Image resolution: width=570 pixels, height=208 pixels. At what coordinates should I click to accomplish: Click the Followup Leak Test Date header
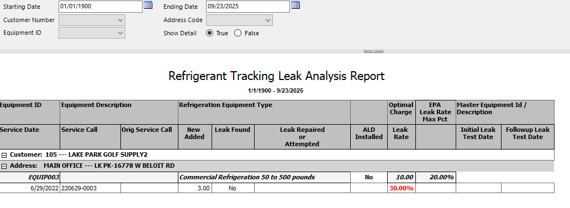(x=527, y=136)
